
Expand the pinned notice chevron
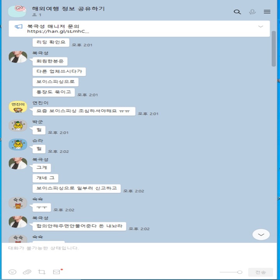[261, 26]
